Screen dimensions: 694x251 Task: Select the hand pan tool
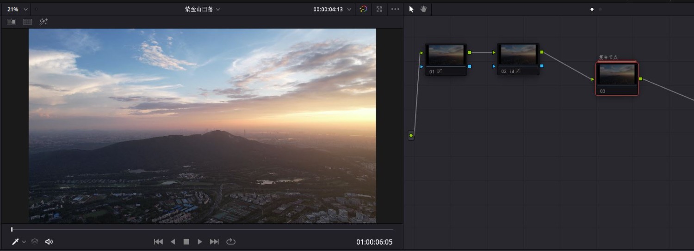pos(423,9)
